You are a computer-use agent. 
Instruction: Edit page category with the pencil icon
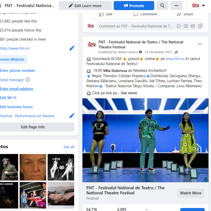72,116
